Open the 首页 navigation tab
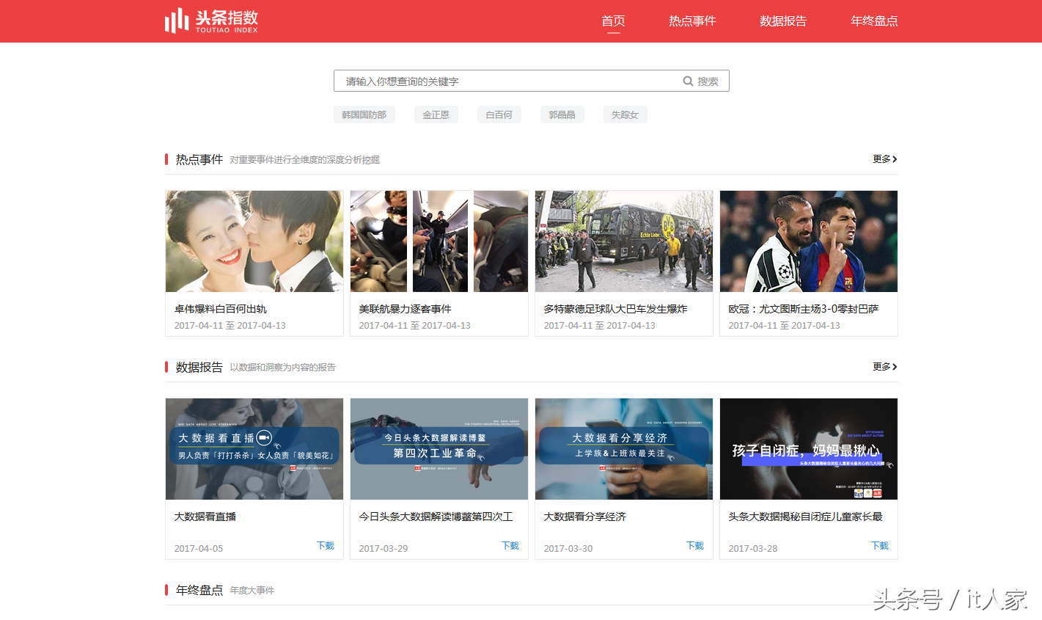This screenshot has height=620, width=1042. click(x=612, y=21)
